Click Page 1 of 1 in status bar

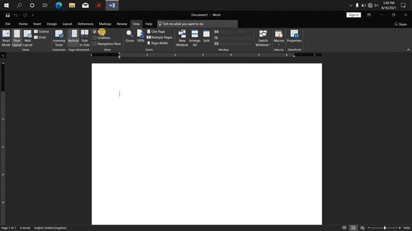(x=8, y=228)
